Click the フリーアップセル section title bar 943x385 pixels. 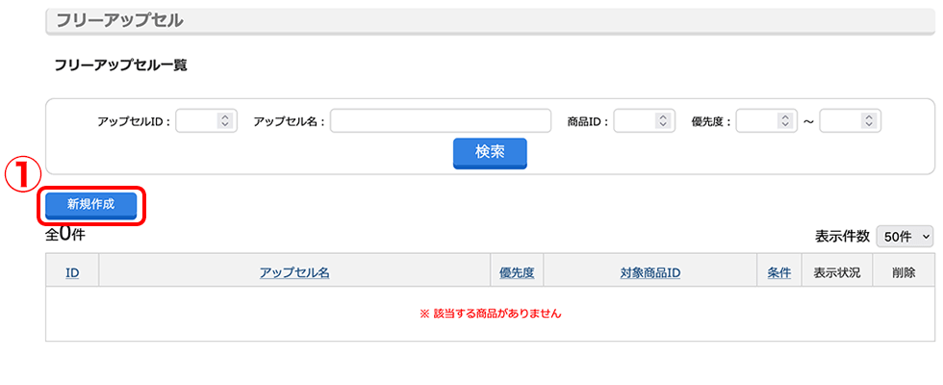[490, 21]
